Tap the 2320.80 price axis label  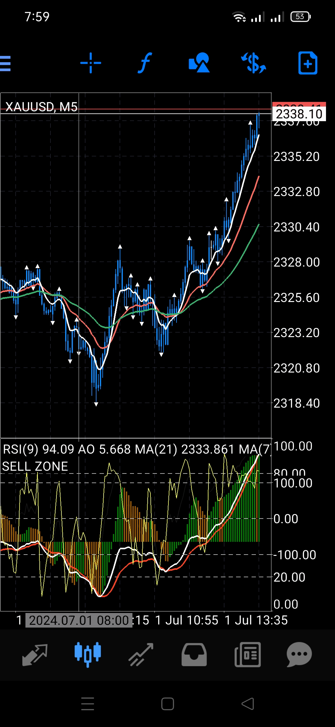click(x=297, y=368)
